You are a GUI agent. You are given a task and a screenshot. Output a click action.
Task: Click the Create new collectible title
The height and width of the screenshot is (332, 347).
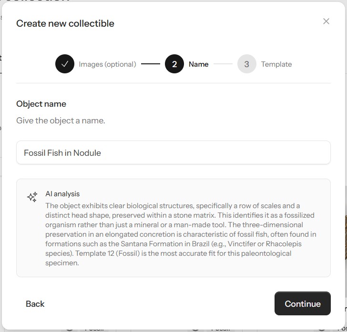65,23
